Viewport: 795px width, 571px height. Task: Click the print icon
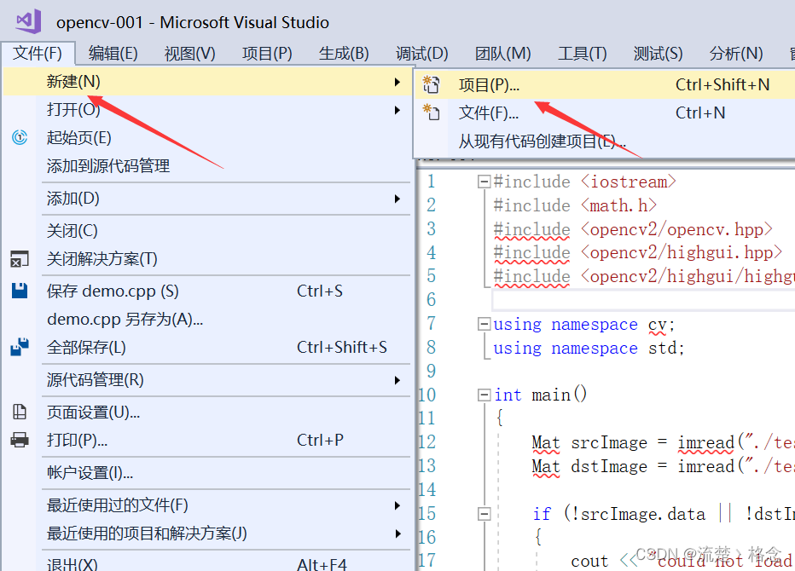click(x=20, y=441)
